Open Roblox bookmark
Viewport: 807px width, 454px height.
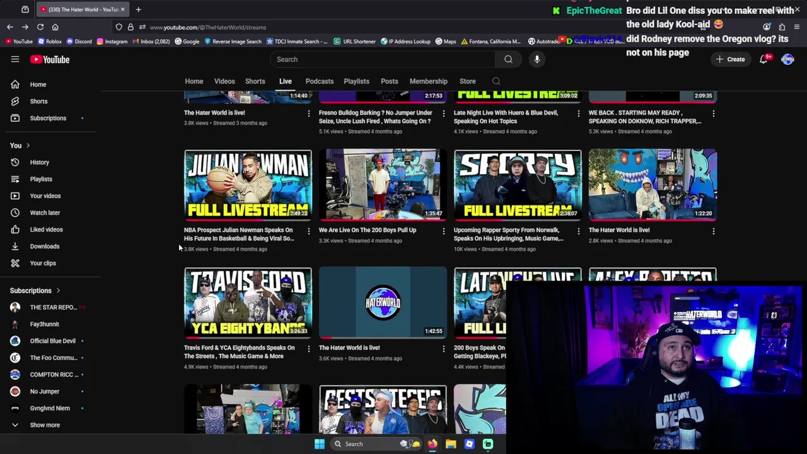[x=50, y=42]
